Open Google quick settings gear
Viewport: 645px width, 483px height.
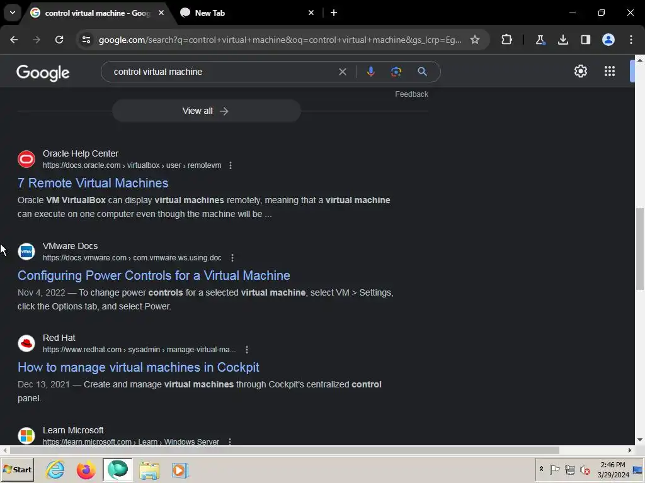click(x=580, y=71)
